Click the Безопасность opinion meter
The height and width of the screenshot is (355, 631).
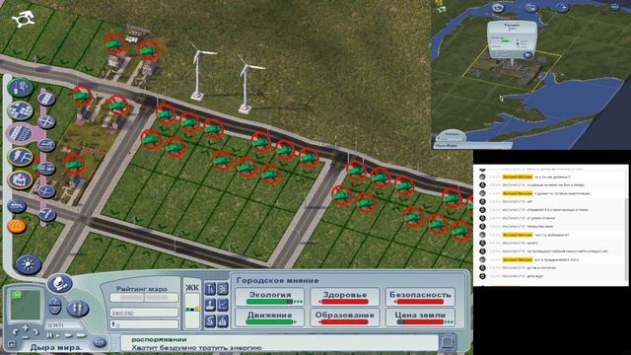420,297
